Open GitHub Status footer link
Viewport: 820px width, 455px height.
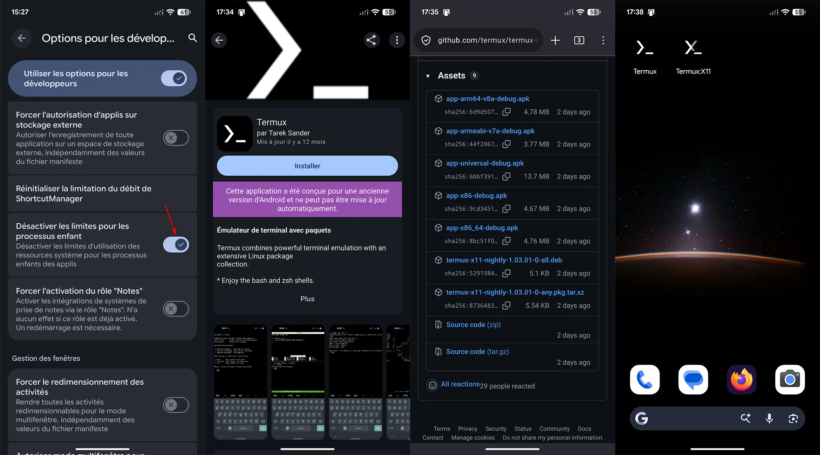(523, 429)
